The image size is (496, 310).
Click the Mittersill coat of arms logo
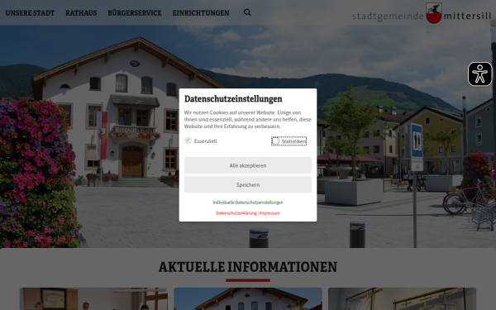click(434, 13)
